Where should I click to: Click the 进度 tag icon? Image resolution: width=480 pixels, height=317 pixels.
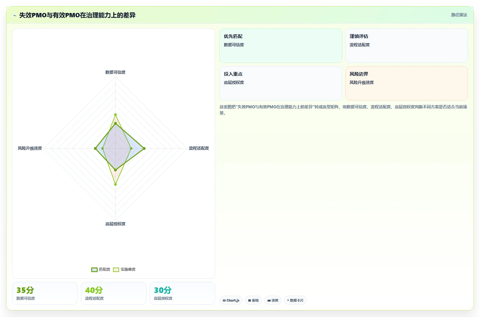coord(269,300)
